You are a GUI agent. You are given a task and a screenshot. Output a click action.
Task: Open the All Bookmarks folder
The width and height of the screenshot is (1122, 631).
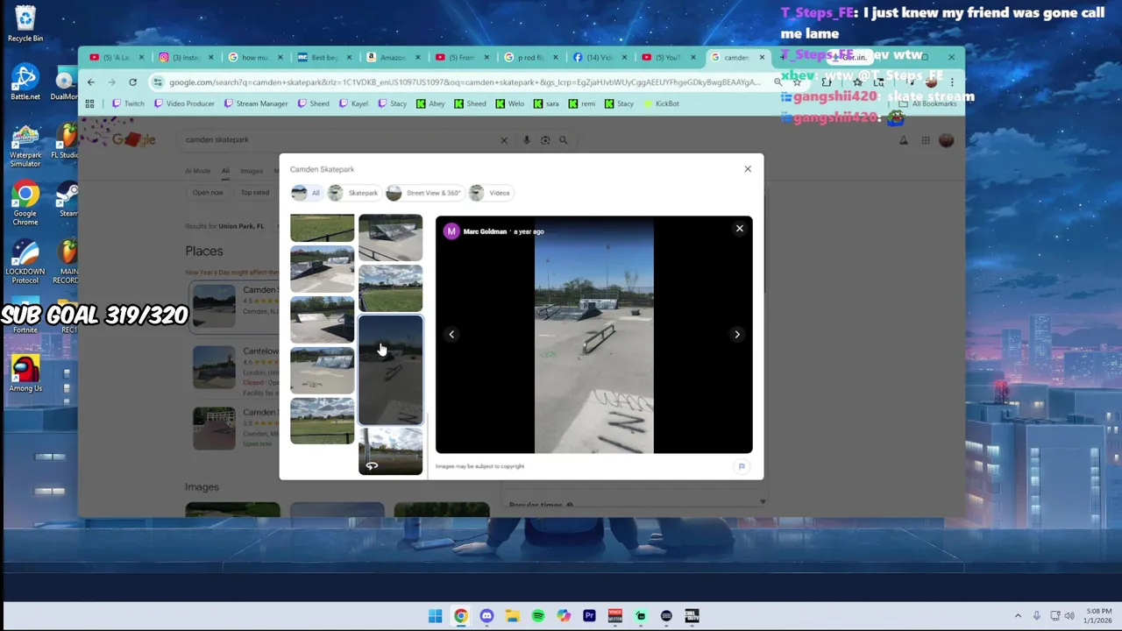(928, 103)
